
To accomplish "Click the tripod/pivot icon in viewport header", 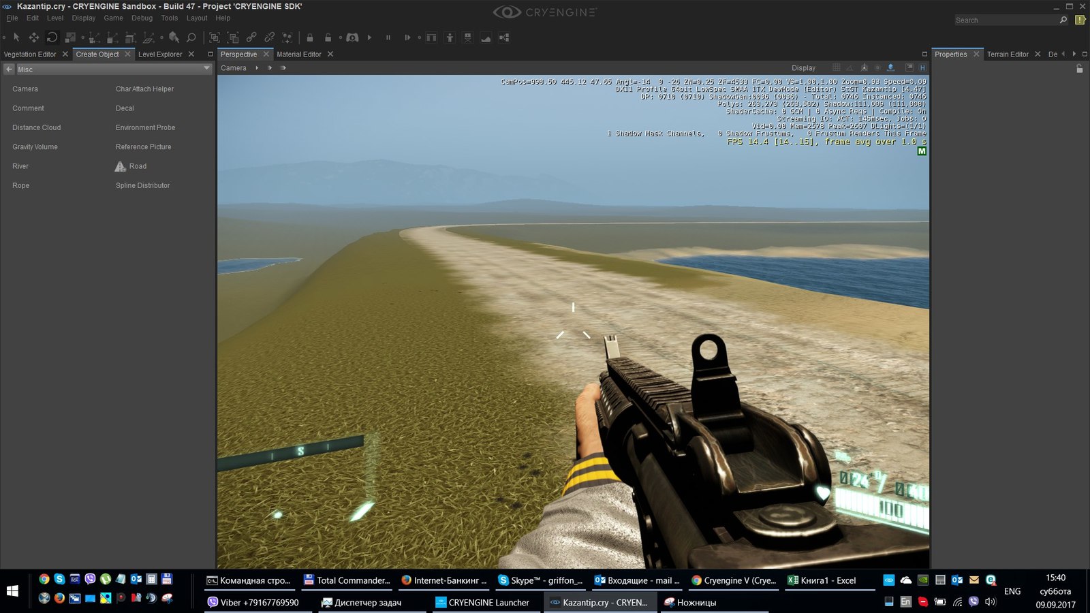I will point(864,67).
